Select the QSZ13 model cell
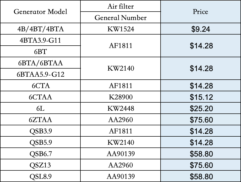241x182 pixels. click(x=40, y=165)
